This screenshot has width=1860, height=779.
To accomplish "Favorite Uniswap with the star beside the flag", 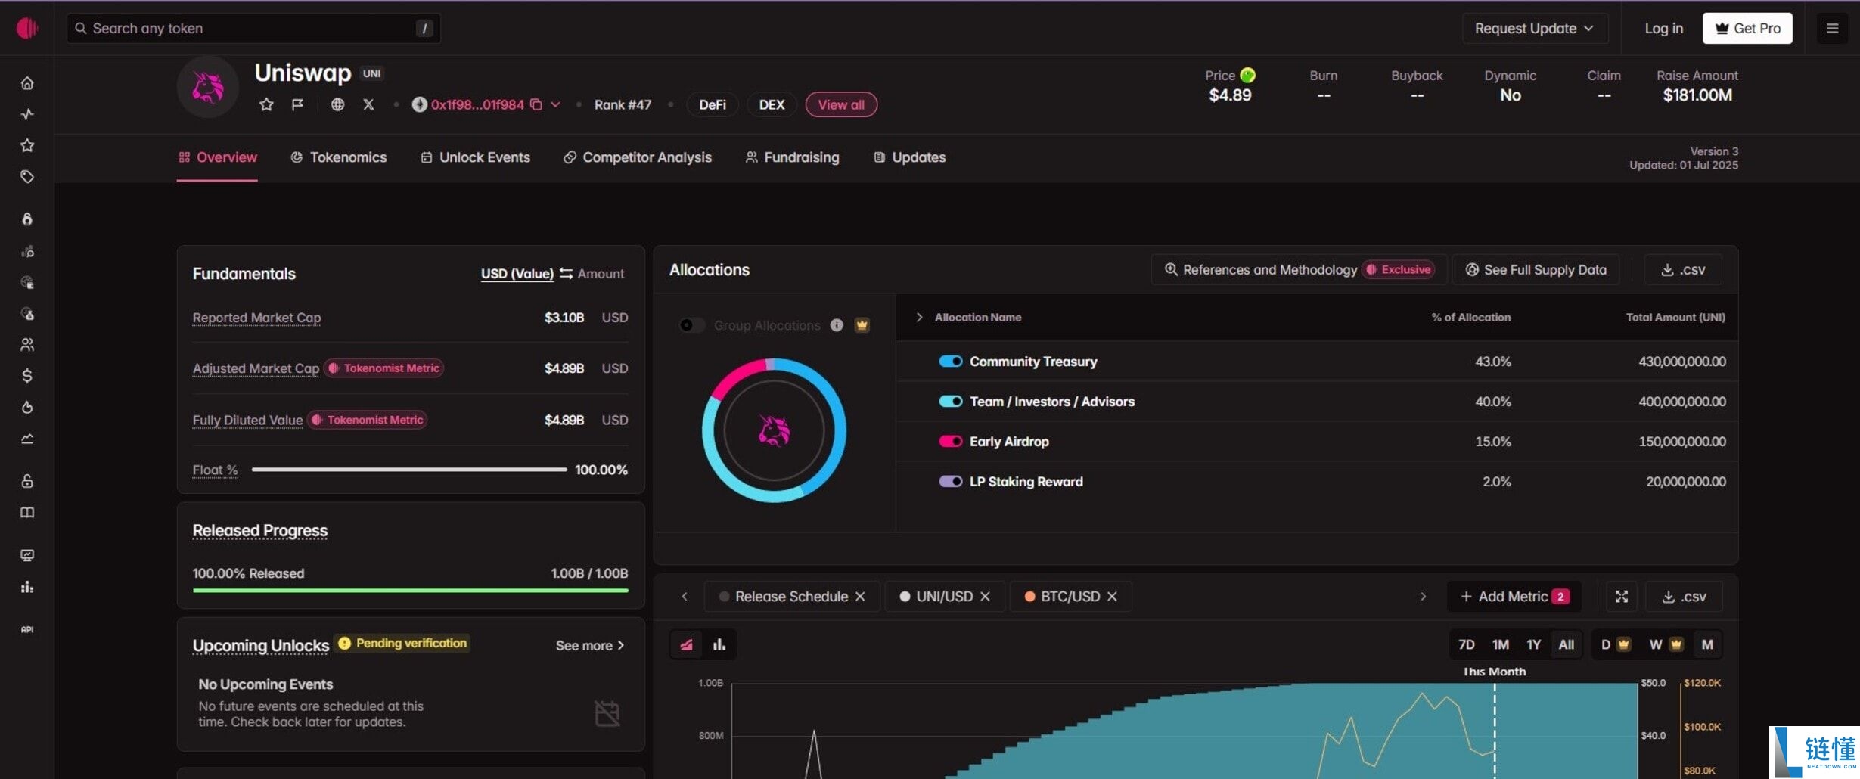I will (x=266, y=104).
